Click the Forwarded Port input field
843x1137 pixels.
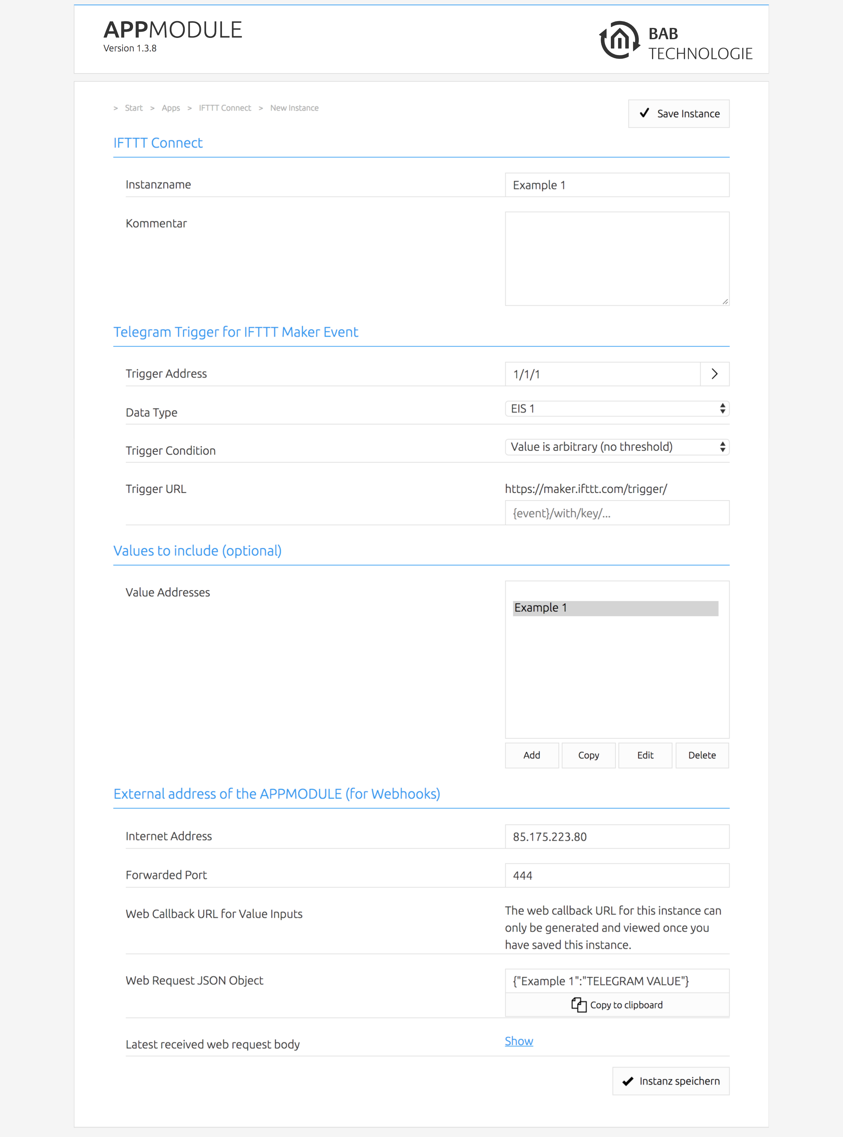616,876
